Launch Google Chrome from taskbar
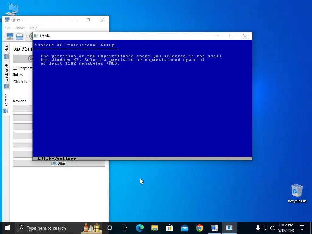 pos(199,228)
